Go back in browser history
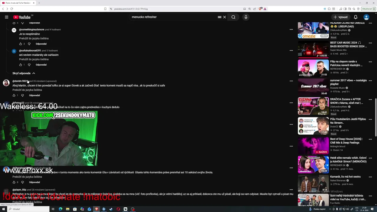The width and height of the screenshot is (377, 212). (x=3, y=9)
